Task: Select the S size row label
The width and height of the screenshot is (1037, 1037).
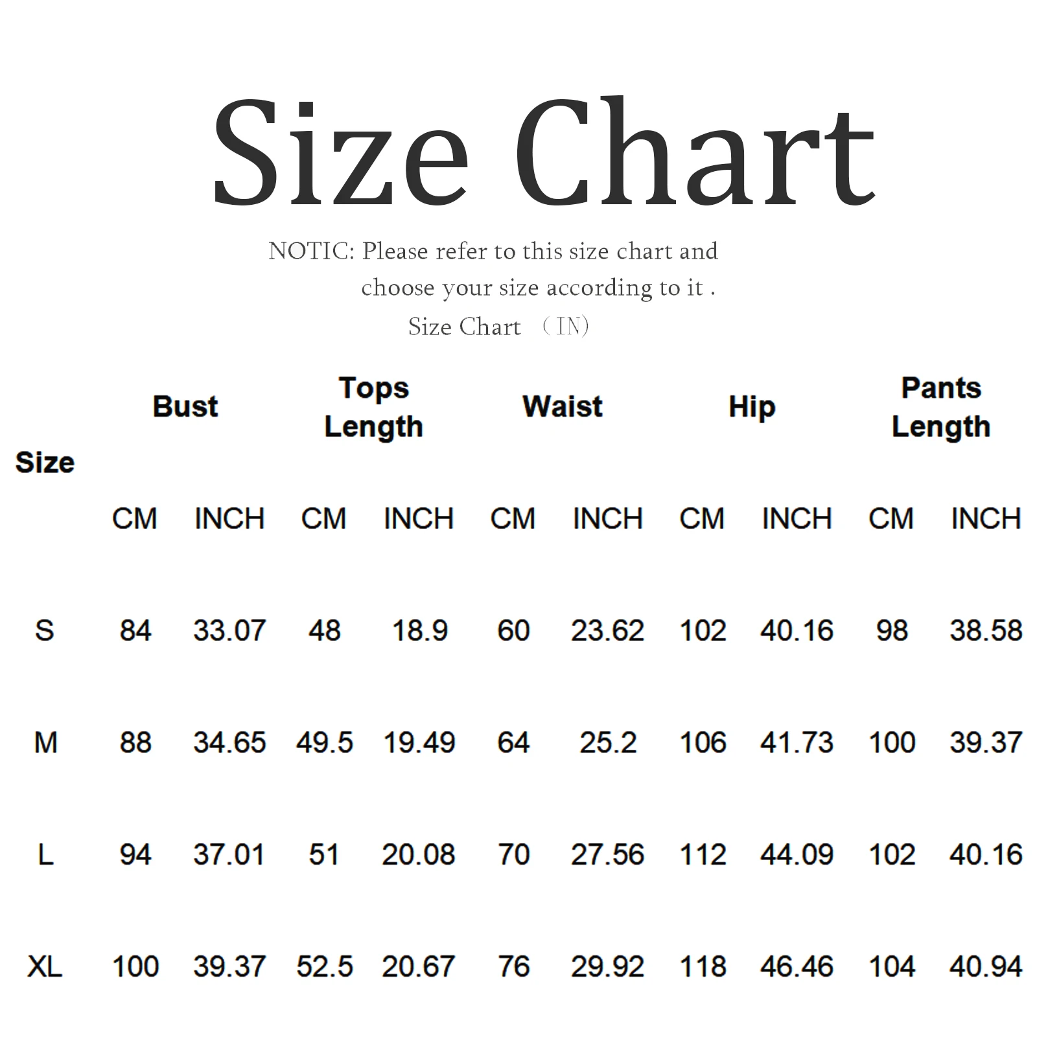Action: (x=45, y=630)
